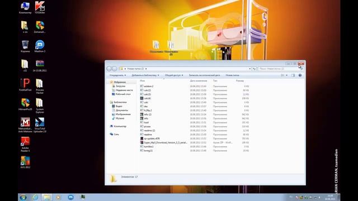Sort by the Тип column header
Screen dimensions: 358x201
(215, 80)
